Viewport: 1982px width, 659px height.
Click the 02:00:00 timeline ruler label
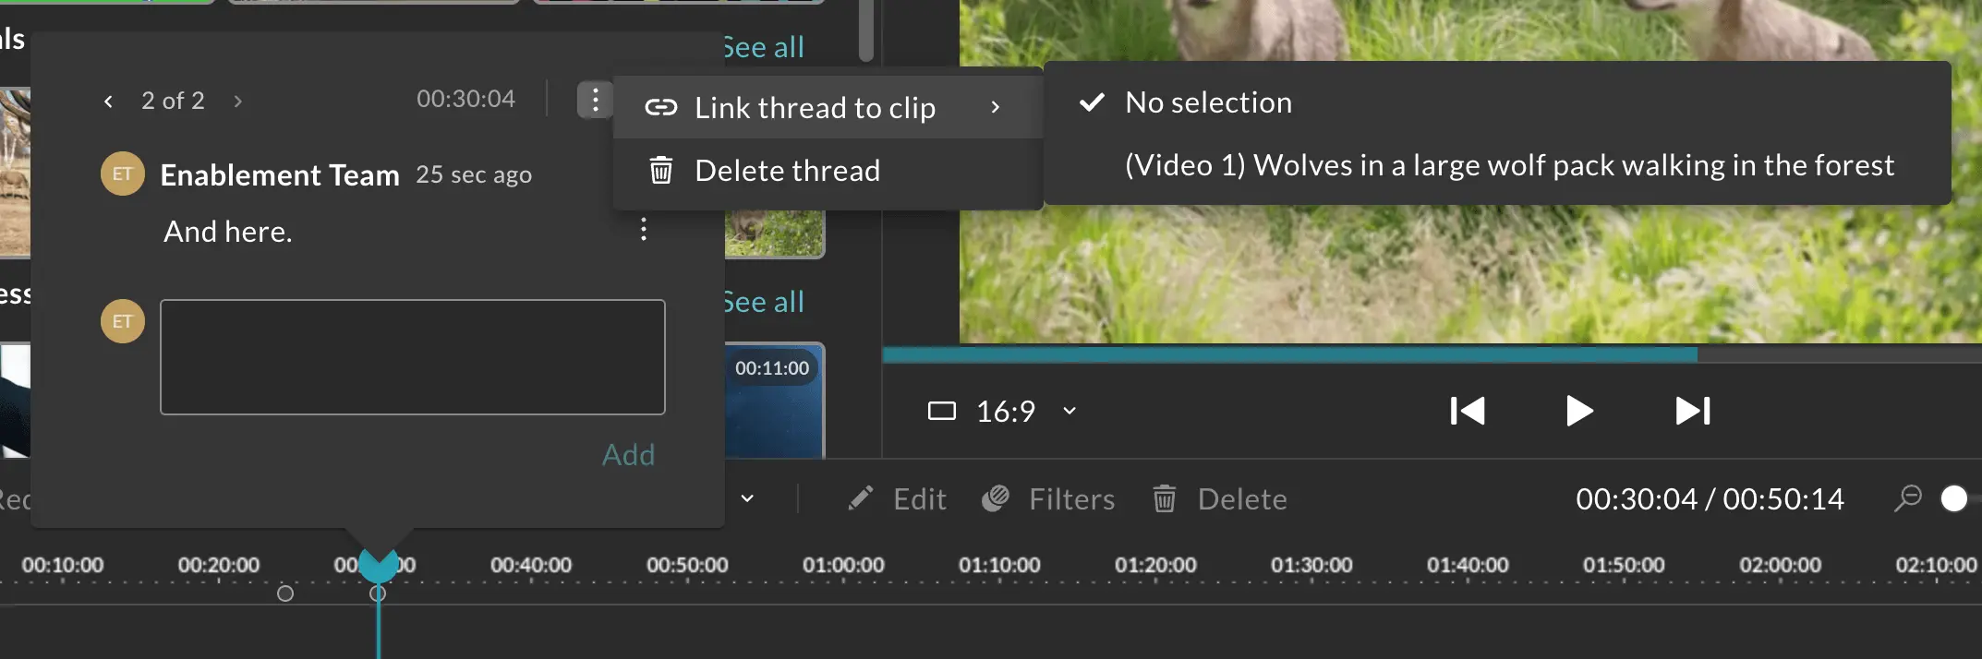(x=1780, y=565)
